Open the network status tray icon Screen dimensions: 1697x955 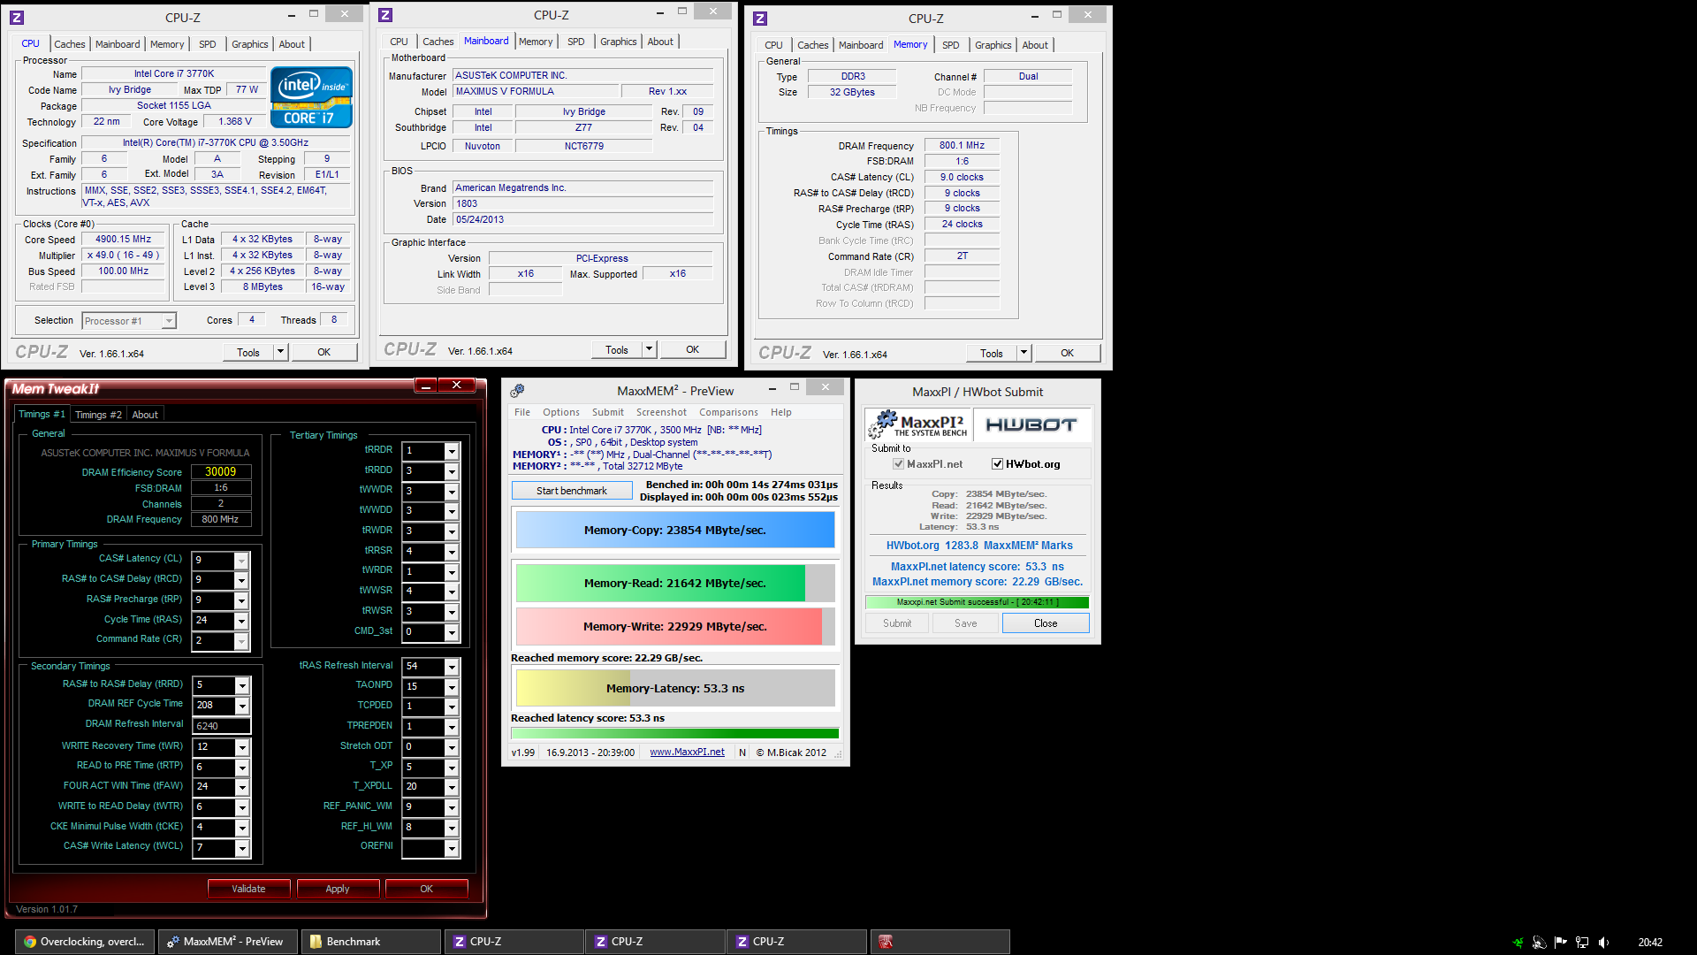tap(1582, 942)
